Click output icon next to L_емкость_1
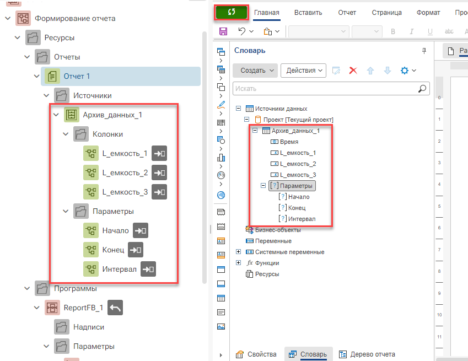This screenshot has height=361, width=468. (x=159, y=153)
